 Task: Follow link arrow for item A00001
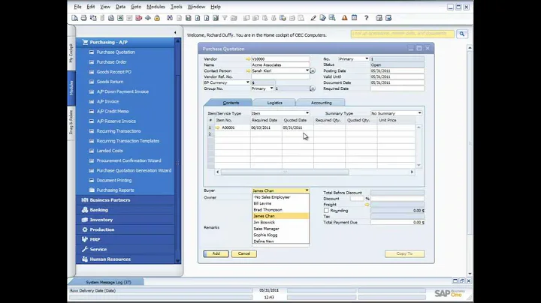click(218, 127)
